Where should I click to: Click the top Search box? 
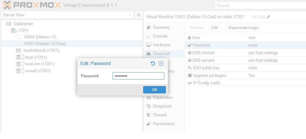(260, 5)
